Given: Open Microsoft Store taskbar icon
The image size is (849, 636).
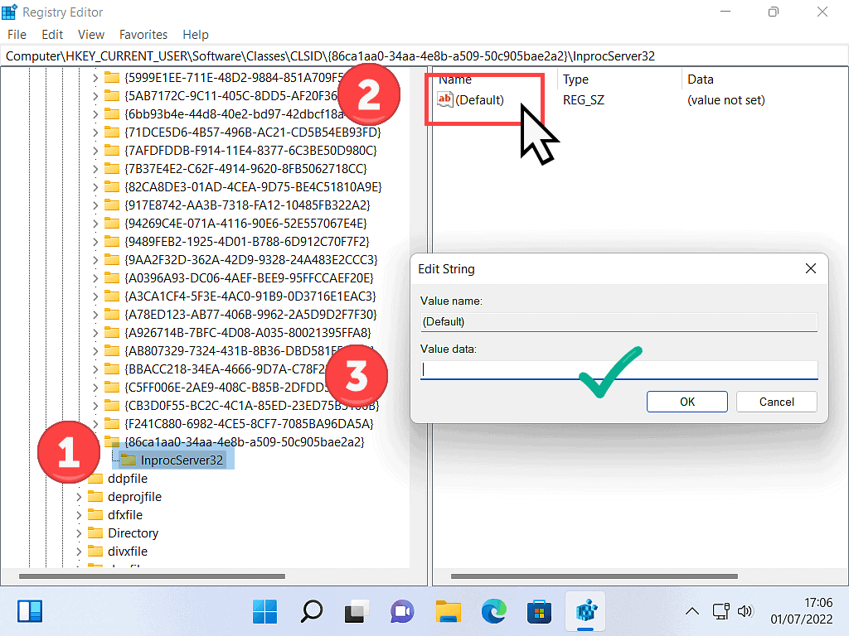Looking at the screenshot, I should [540, 612].
